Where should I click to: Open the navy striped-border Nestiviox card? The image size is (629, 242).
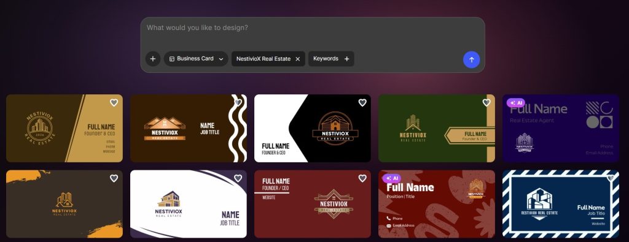point(561,204)
